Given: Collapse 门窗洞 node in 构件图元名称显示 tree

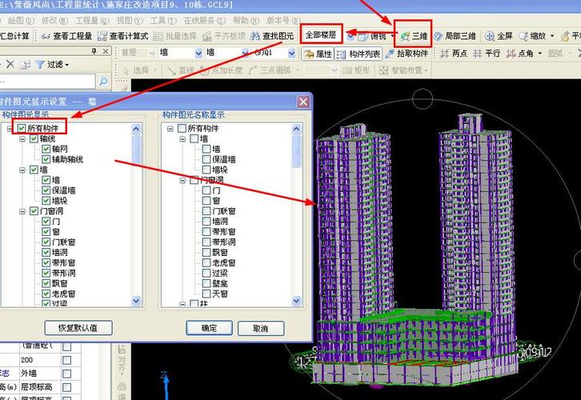Looking at the screenshot, I should [x=182, y=180].
